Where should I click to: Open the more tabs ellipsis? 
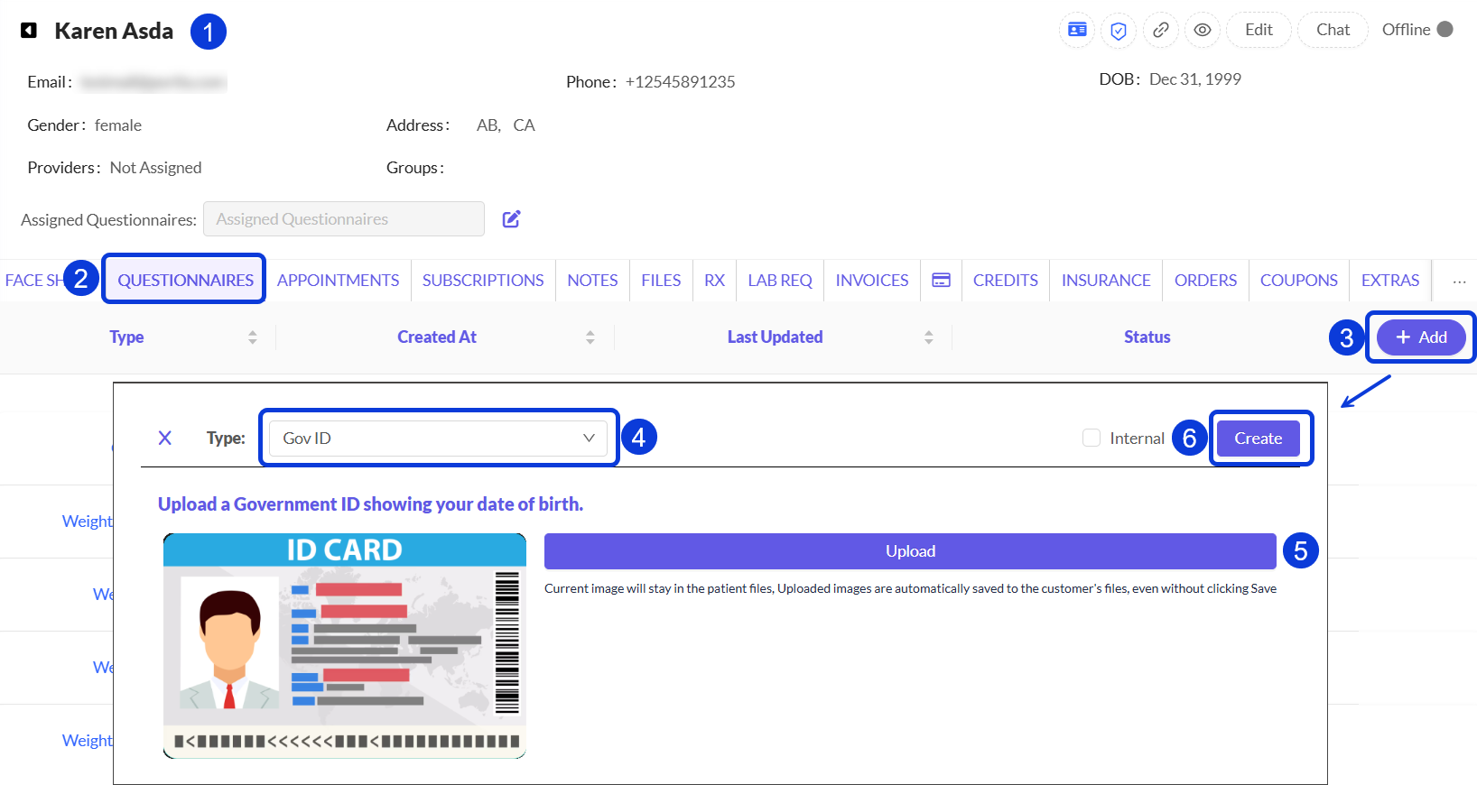point(1459,282)
